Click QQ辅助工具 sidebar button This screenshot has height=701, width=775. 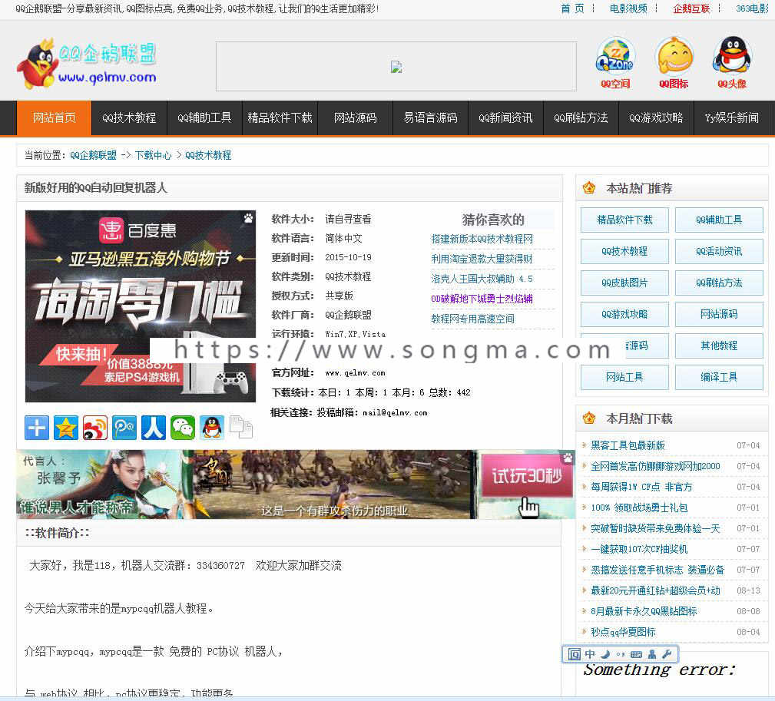tap(719, 220)
